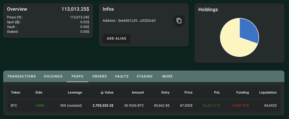Sort the table by Leverage column header
Screen dimensions: 289x119
pos(75,92)
